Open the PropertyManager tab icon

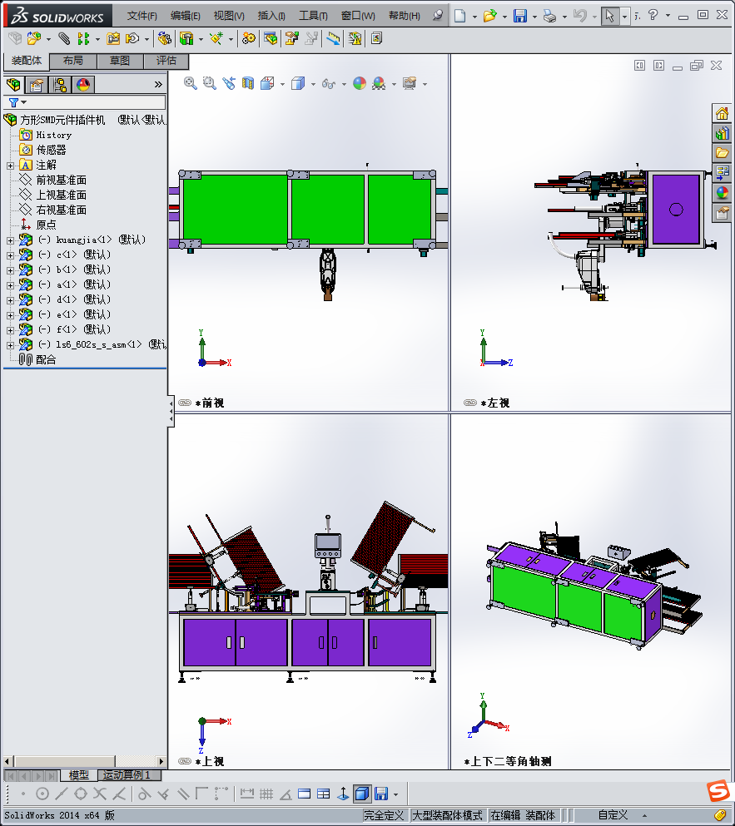pos(37,85)
